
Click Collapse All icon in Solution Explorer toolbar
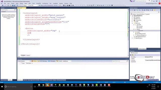146,10
